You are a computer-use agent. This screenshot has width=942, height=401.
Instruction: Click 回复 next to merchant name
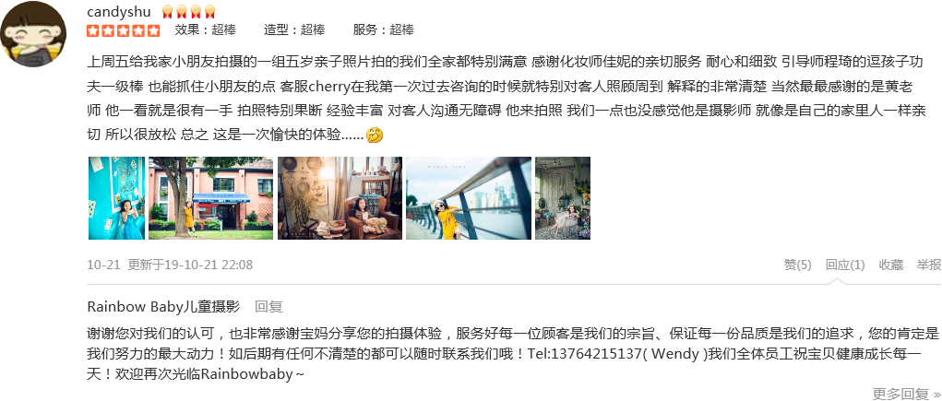click(268, 307)
